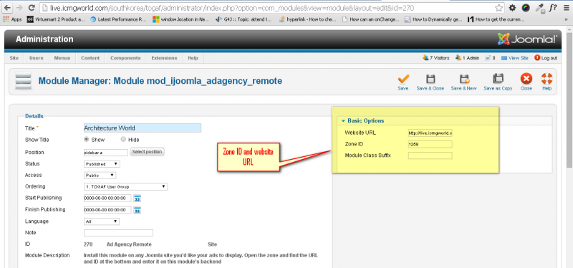
Task: Open the Extensions menu
Action: tap(164, 58)
